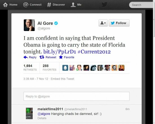Click the egg avatar thumbnail
155x124 pixels.
point(65,68)
